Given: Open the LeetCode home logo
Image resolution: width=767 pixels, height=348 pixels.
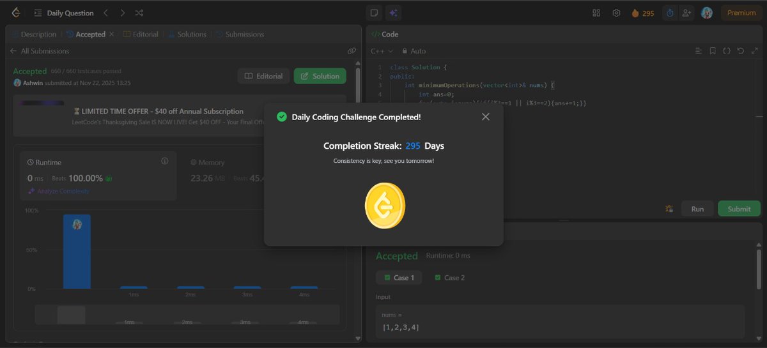Looking at the screenshot, I should 16,13.
